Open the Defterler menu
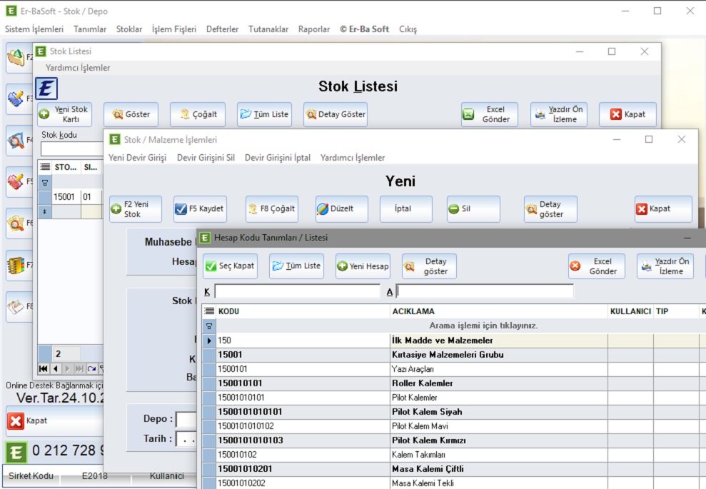This screenshot has height=489, width=706. coord(223,29)
